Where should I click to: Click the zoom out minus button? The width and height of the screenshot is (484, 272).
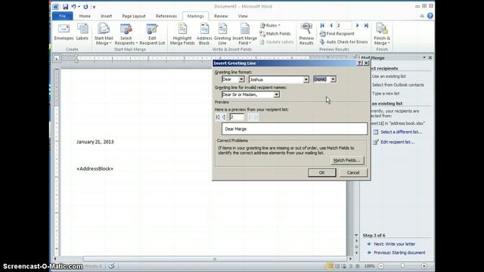coord(381,266)
